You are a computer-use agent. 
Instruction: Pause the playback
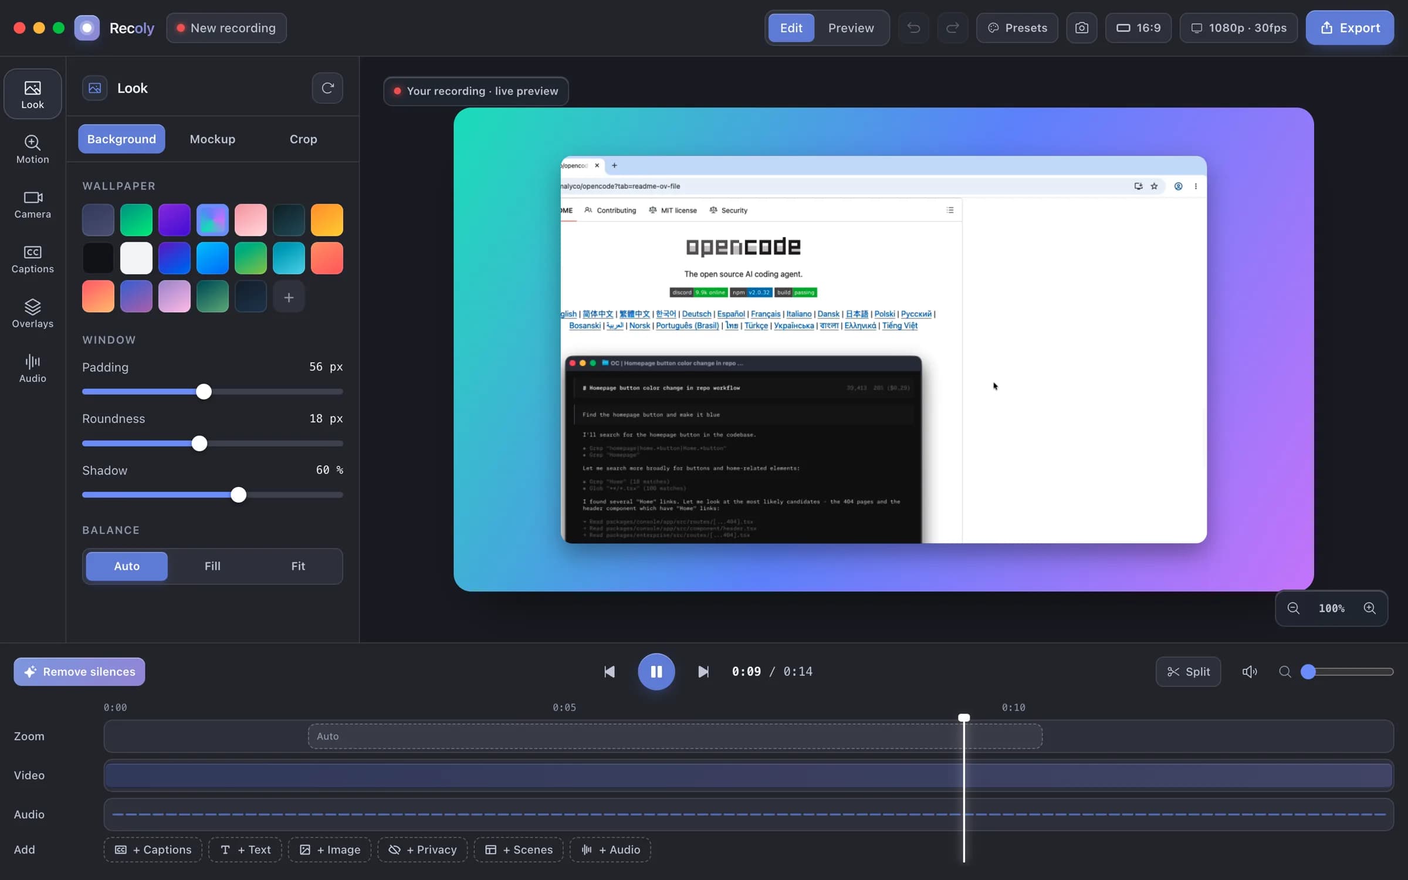pos(656,672)
